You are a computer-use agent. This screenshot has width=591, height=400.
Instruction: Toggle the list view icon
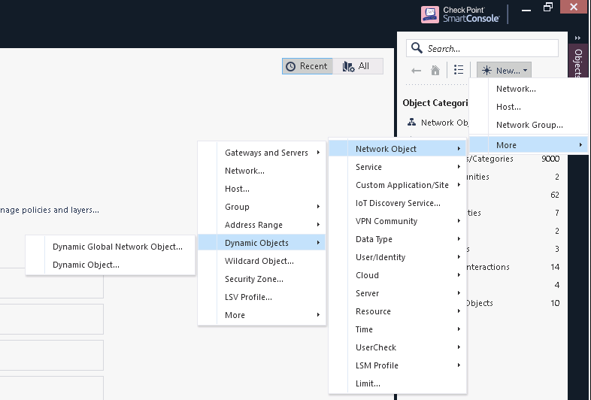click(x=459, y=70)
